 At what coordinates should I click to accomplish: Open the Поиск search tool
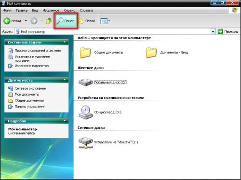[66, 21]
